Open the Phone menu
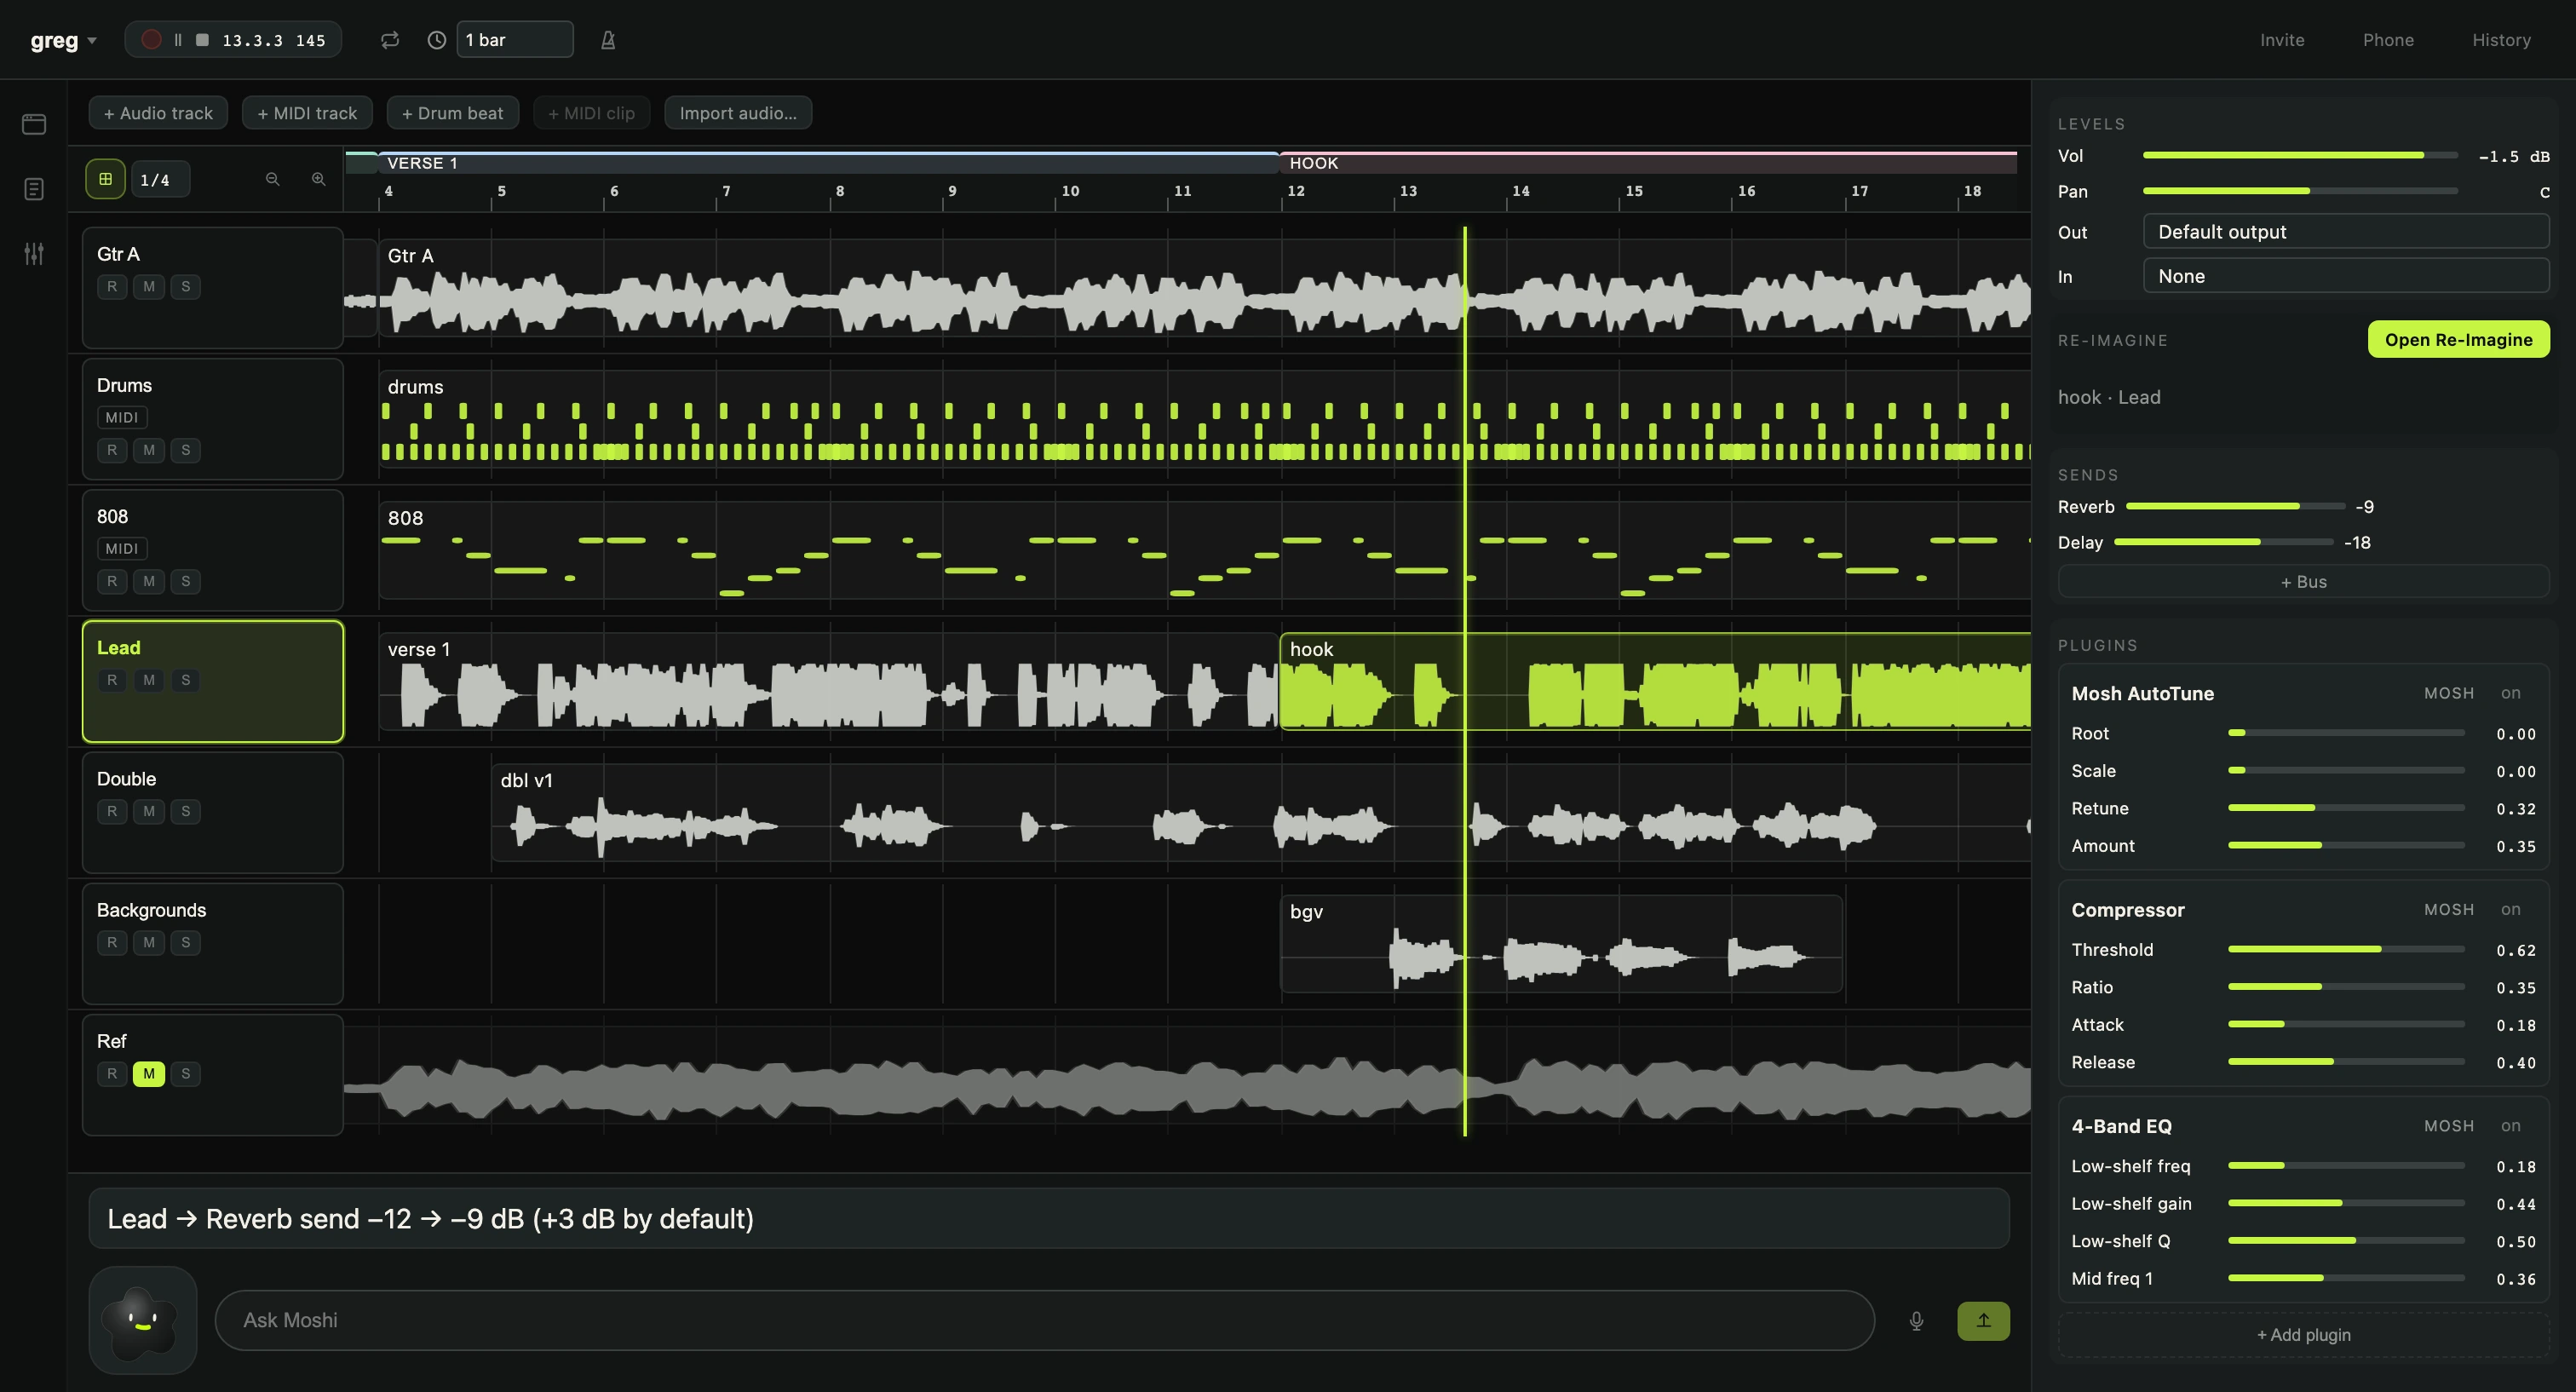The width and height of the screenshot is (2576, 1392). click(x=2388, y=40)
